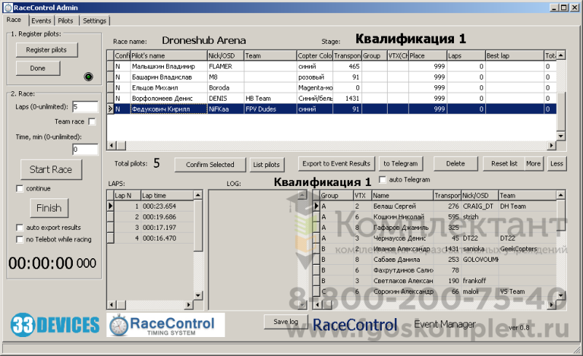
Task: Click the RaceControl Timing System logo
Action: click(165, 324)
